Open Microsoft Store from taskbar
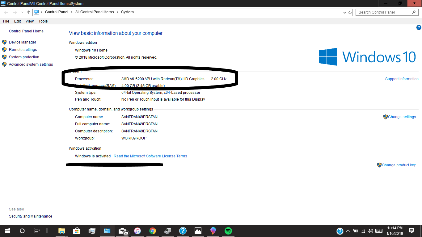Screen dimensions: 422x237 pyautogui.click(x=77, y=231)
